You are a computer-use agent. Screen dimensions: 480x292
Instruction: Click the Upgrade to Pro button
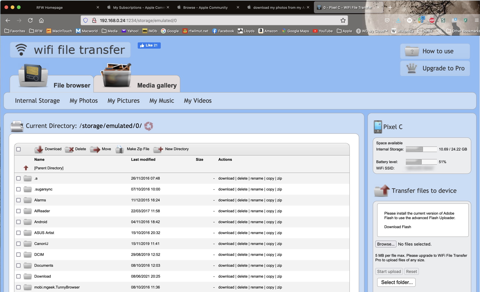(435, 68)
